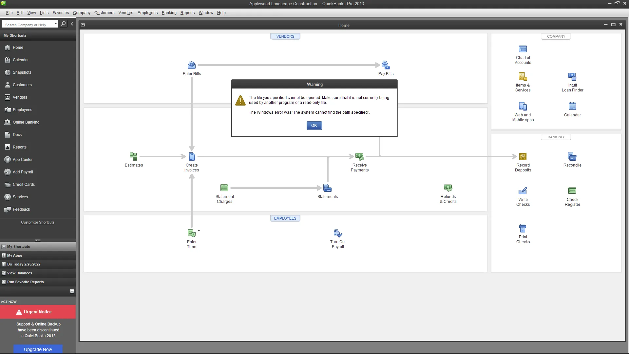
Task: Expand the search box dropdown arrow
Action: pyautogui.click(x=56, y=24)
